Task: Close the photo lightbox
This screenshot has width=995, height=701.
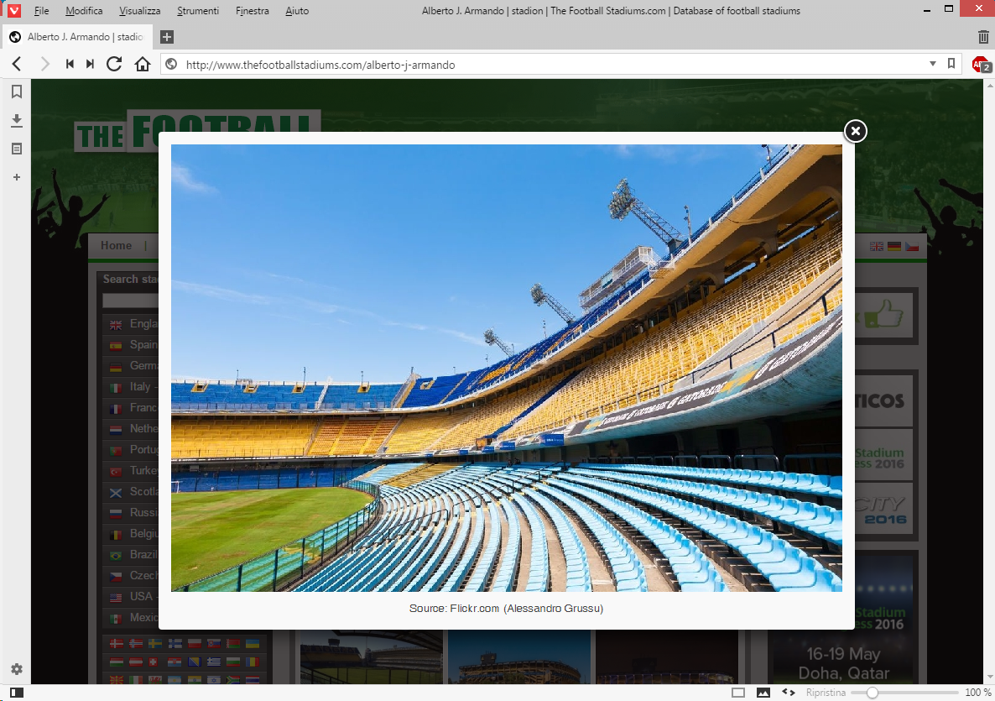Action: point(856,131)
